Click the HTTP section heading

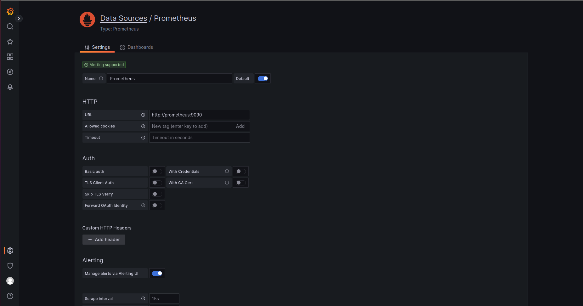tap(90, 102)
